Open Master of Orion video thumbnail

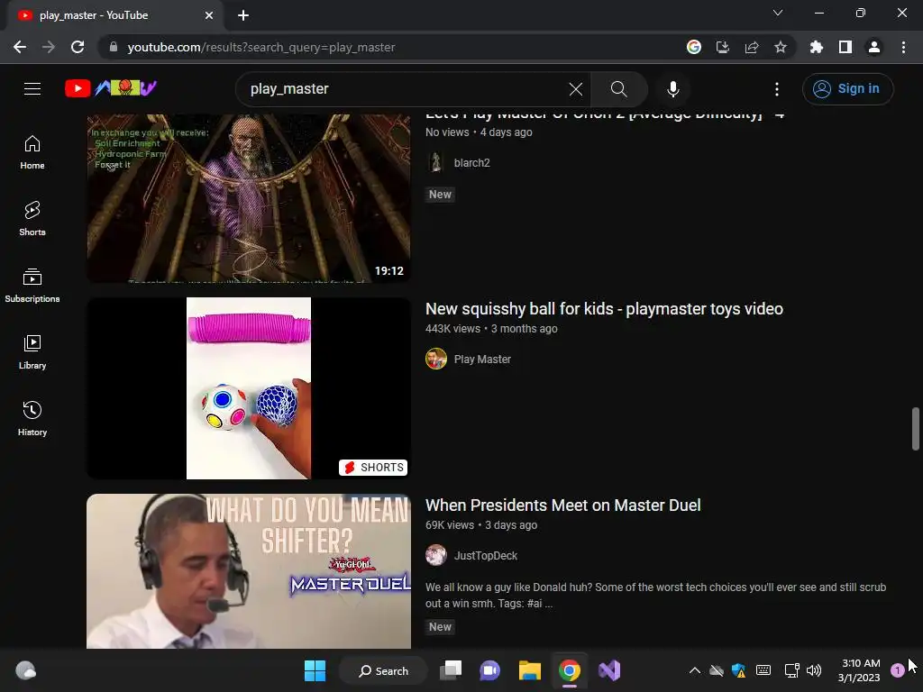click(249, 198)
